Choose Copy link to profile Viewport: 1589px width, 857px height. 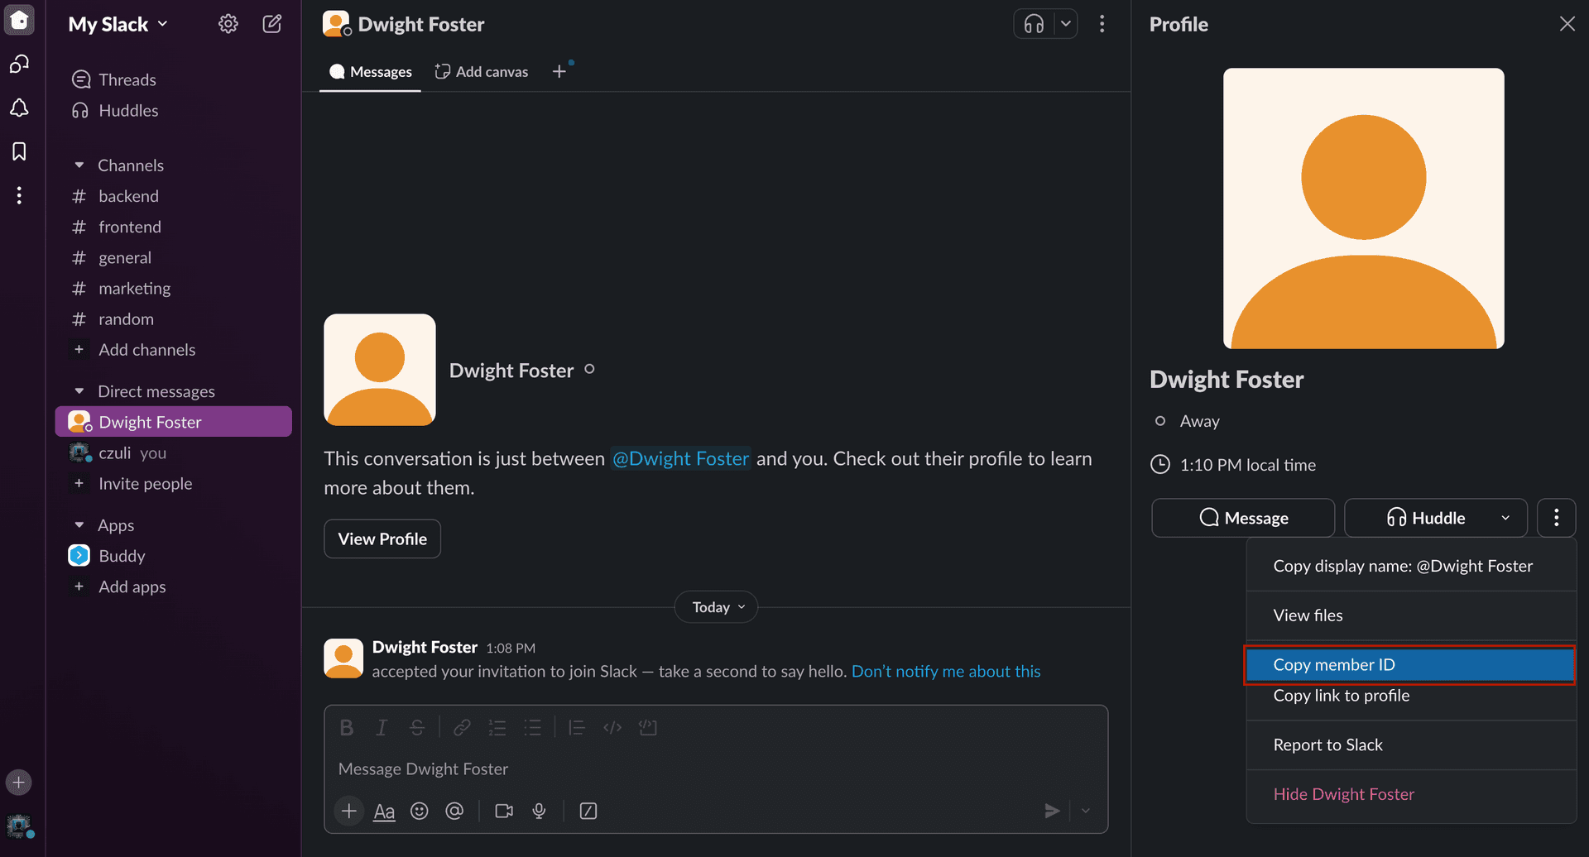pos(1341,696)
